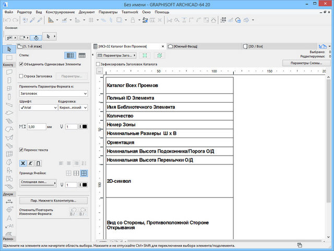Toggle the Перенос текста checkbox

[21, 150]
